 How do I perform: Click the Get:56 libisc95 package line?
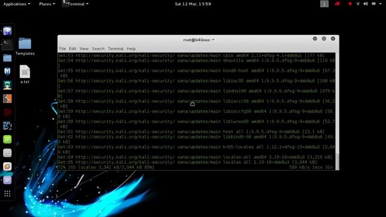pos(197,83)
